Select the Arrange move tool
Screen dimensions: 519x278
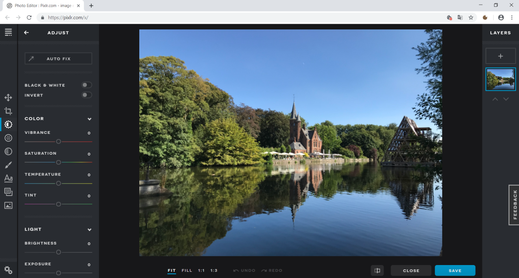(8, 97)
